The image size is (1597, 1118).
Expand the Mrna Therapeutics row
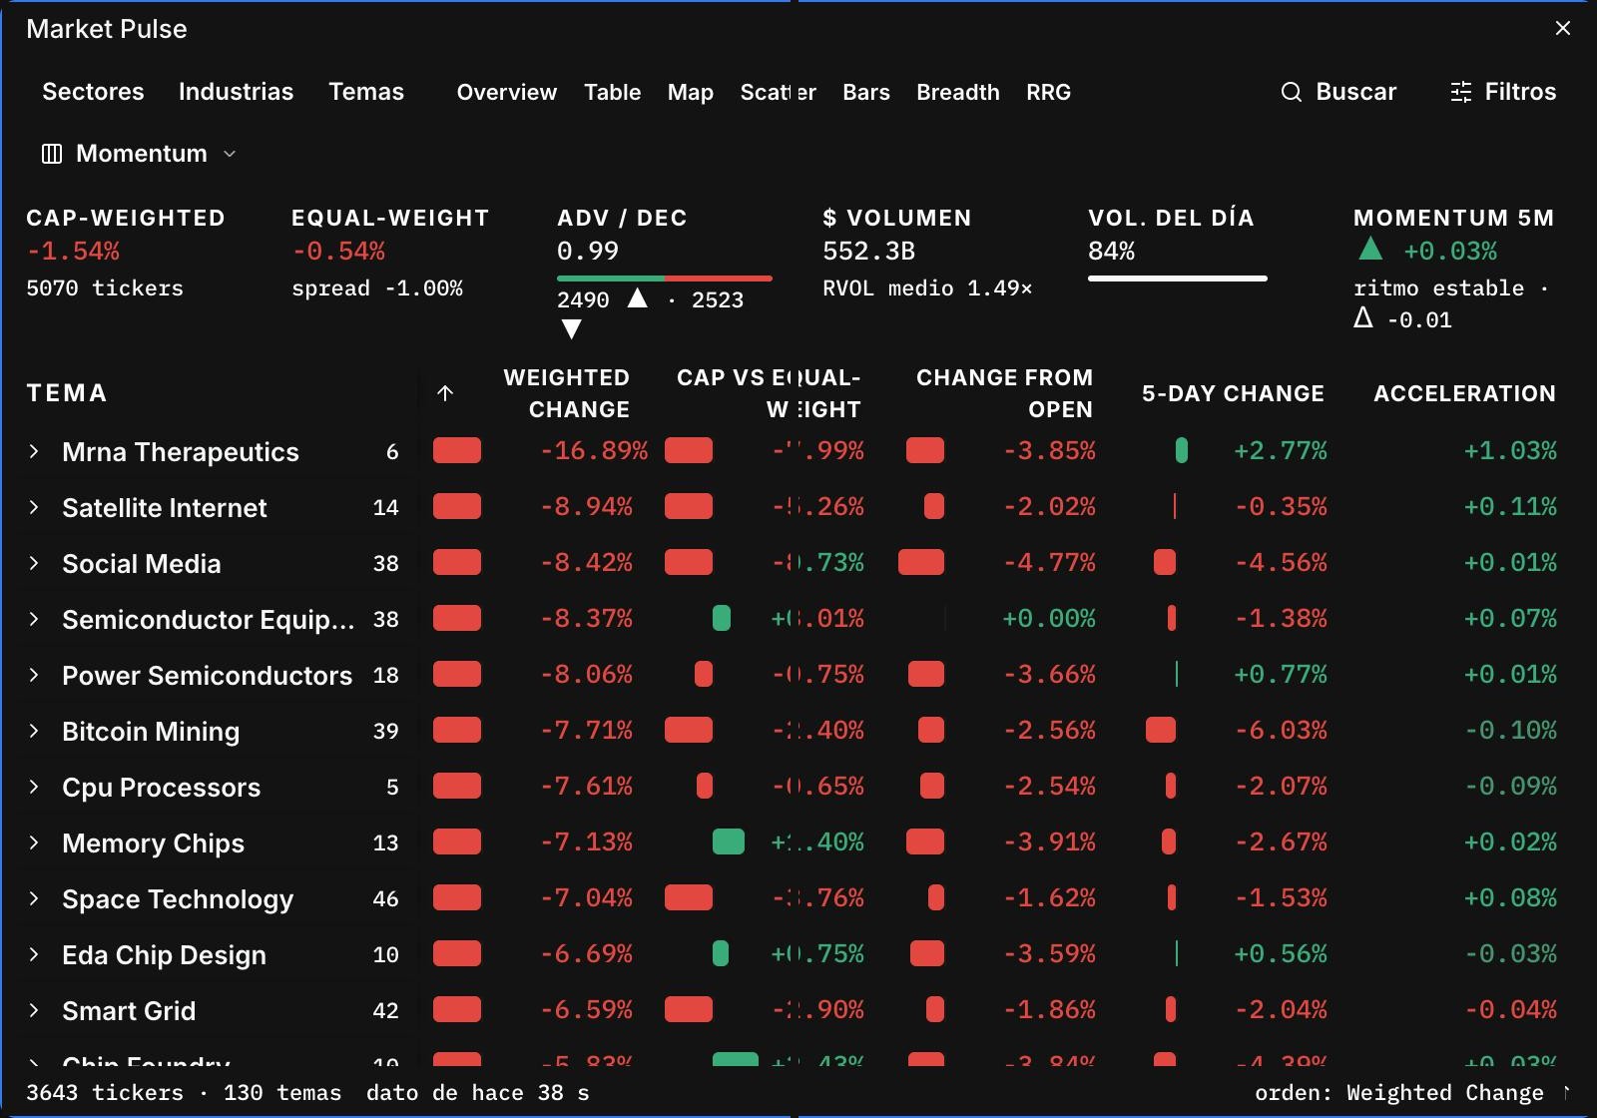tap(34, 451)
